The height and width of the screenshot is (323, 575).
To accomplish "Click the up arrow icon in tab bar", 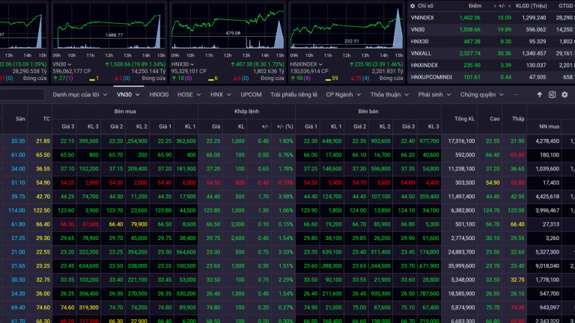I will [x=539, y=94].
